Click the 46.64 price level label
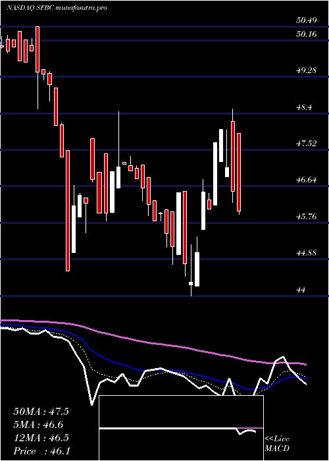 pos(307,180)
